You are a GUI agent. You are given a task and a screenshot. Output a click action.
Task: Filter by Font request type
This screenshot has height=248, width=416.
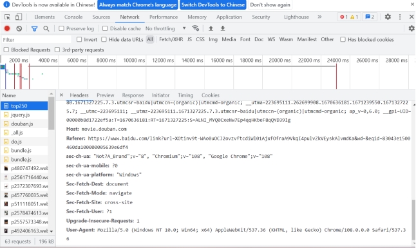point(245,39)
